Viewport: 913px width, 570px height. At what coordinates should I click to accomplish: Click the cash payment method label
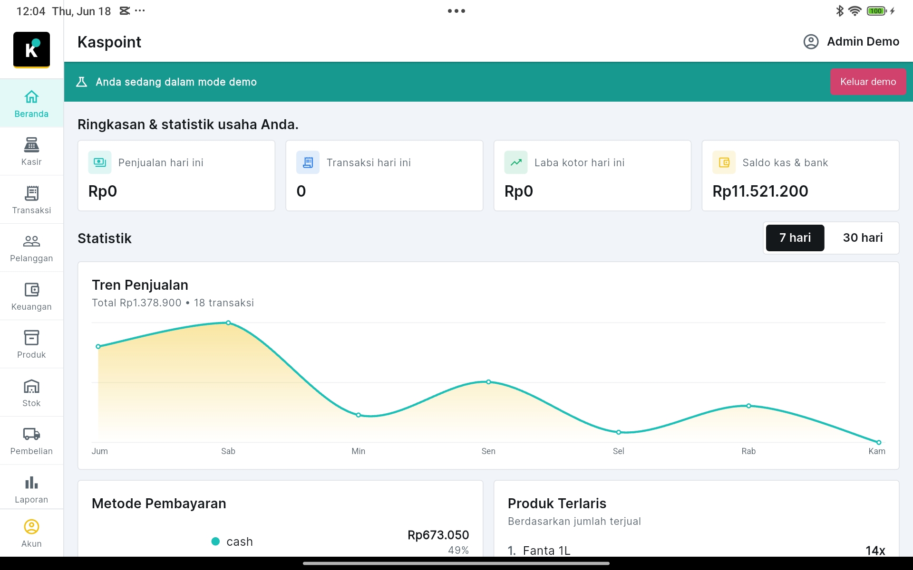click(240, 541)
